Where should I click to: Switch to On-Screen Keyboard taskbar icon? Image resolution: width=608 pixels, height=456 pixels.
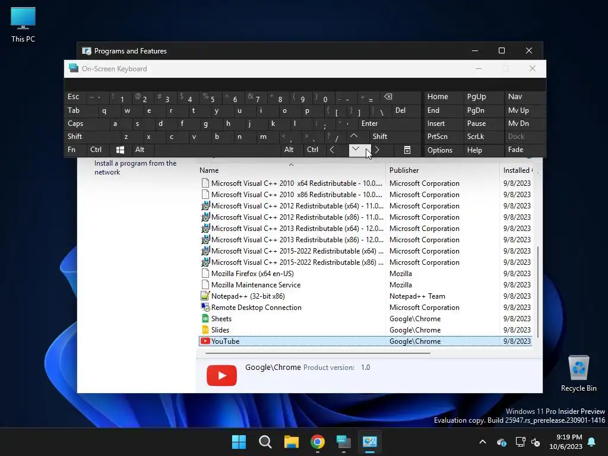pos(344,442)
